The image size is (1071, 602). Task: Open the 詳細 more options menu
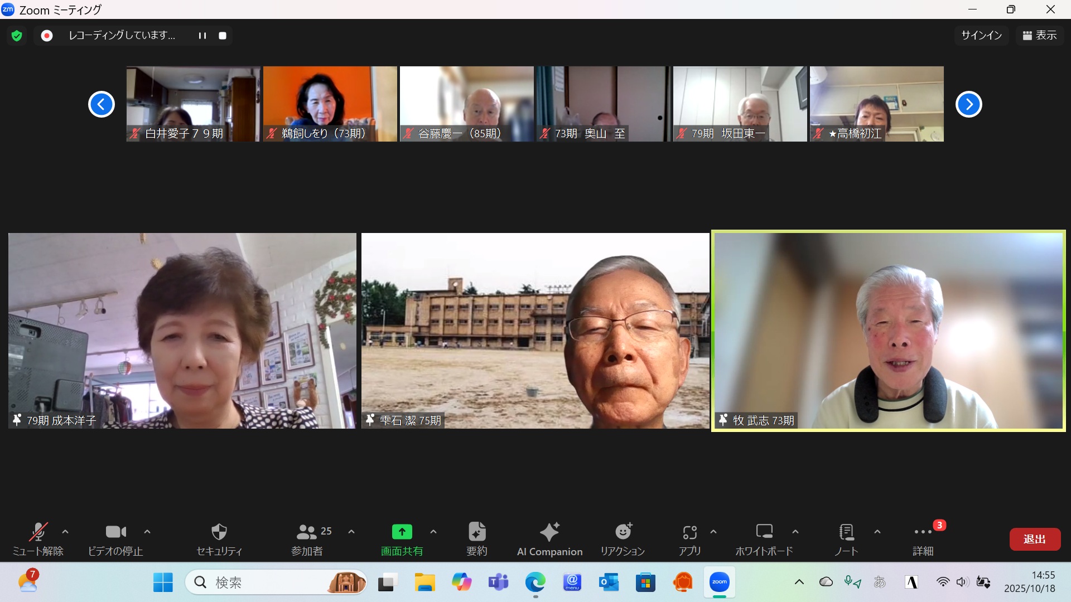point(923,532)
